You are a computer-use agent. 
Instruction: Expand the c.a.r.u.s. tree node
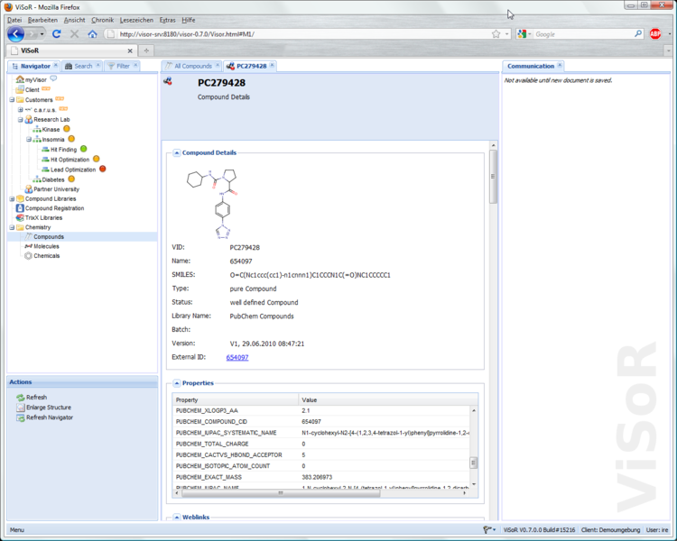coord(20,110)
